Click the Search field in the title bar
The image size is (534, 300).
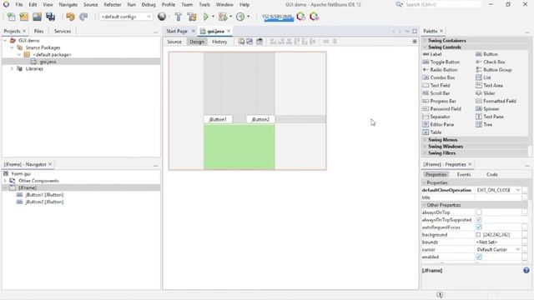[x=442, y=5]
